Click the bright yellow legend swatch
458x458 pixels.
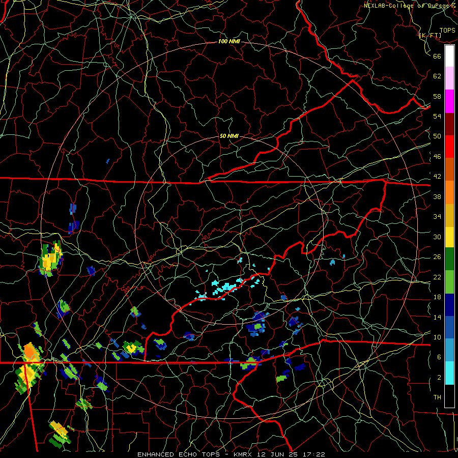coord(449,237)
